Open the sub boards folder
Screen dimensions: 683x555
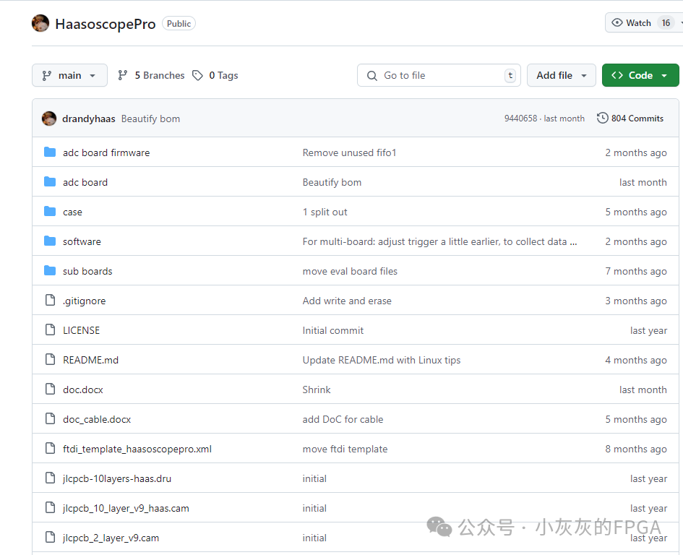click(87, 271)
